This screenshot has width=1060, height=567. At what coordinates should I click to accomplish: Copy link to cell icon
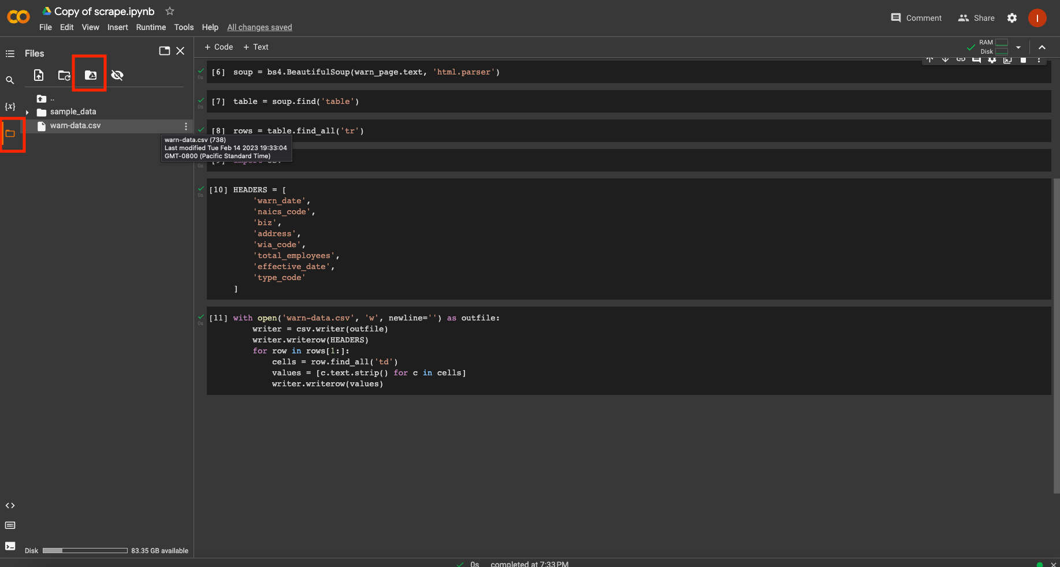tap(961, 59)
